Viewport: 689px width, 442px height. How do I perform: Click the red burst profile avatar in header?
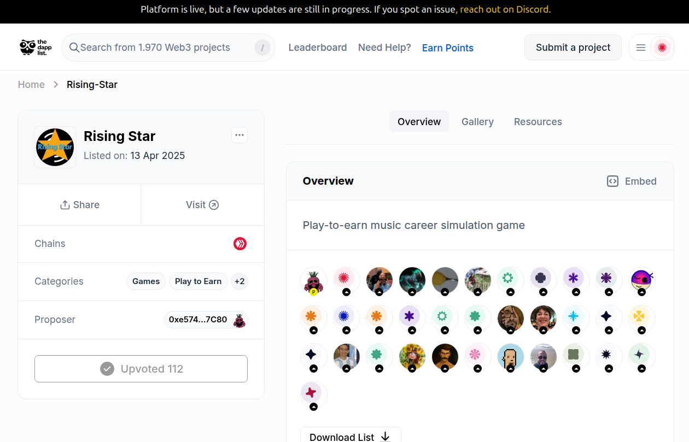(x=662, y=48)
